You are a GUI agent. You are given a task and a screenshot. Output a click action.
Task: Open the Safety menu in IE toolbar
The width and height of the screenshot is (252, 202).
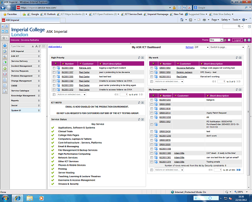click(x=225, y=19)
